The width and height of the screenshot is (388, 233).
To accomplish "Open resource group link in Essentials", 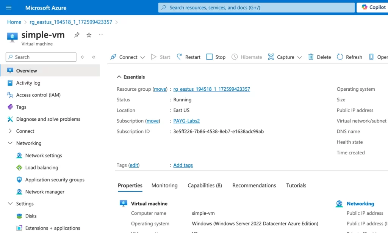I will pos(211,89).
